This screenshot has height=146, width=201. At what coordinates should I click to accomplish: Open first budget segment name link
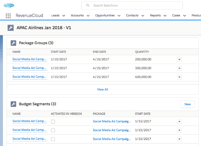tap(29, 121)
